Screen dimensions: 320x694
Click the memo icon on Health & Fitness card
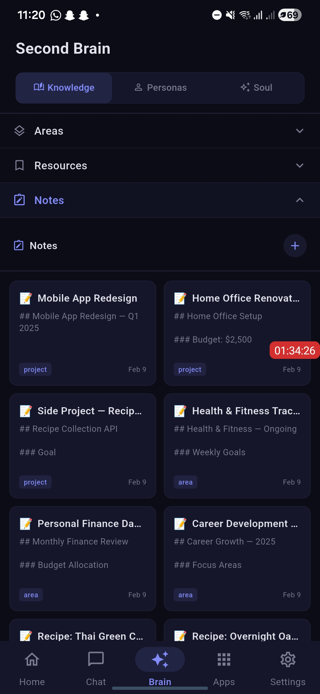coord(180,411)
